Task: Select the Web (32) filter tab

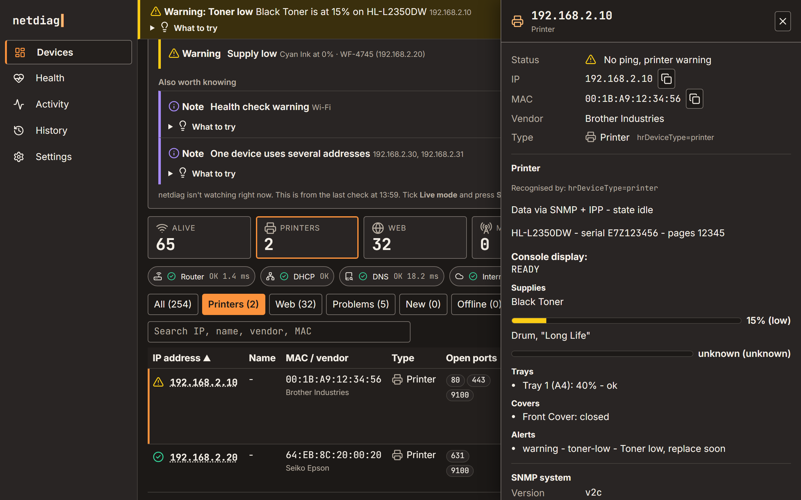Action: 295,304
